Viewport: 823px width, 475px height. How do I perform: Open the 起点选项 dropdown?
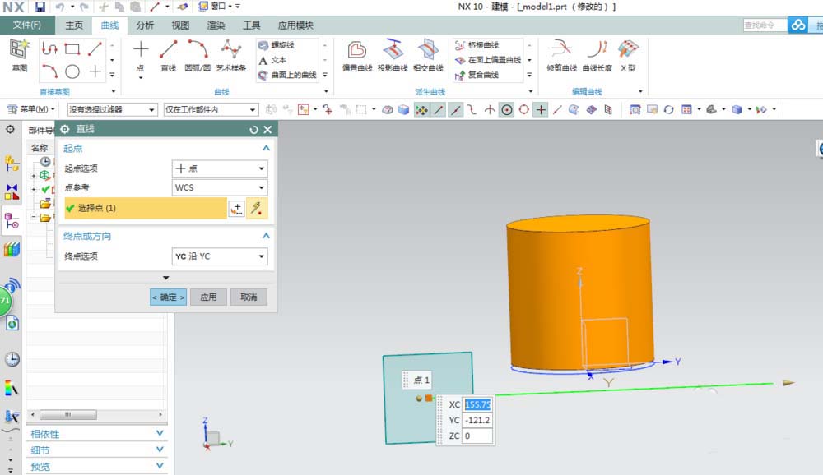coord(219,168)
